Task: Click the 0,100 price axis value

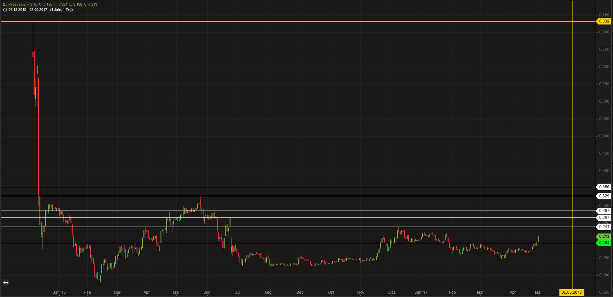Action: [604, 275]
